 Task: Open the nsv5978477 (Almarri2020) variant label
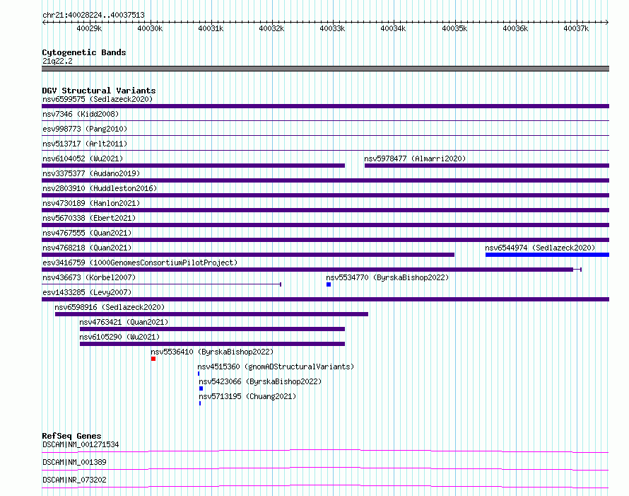click(415, 158)
